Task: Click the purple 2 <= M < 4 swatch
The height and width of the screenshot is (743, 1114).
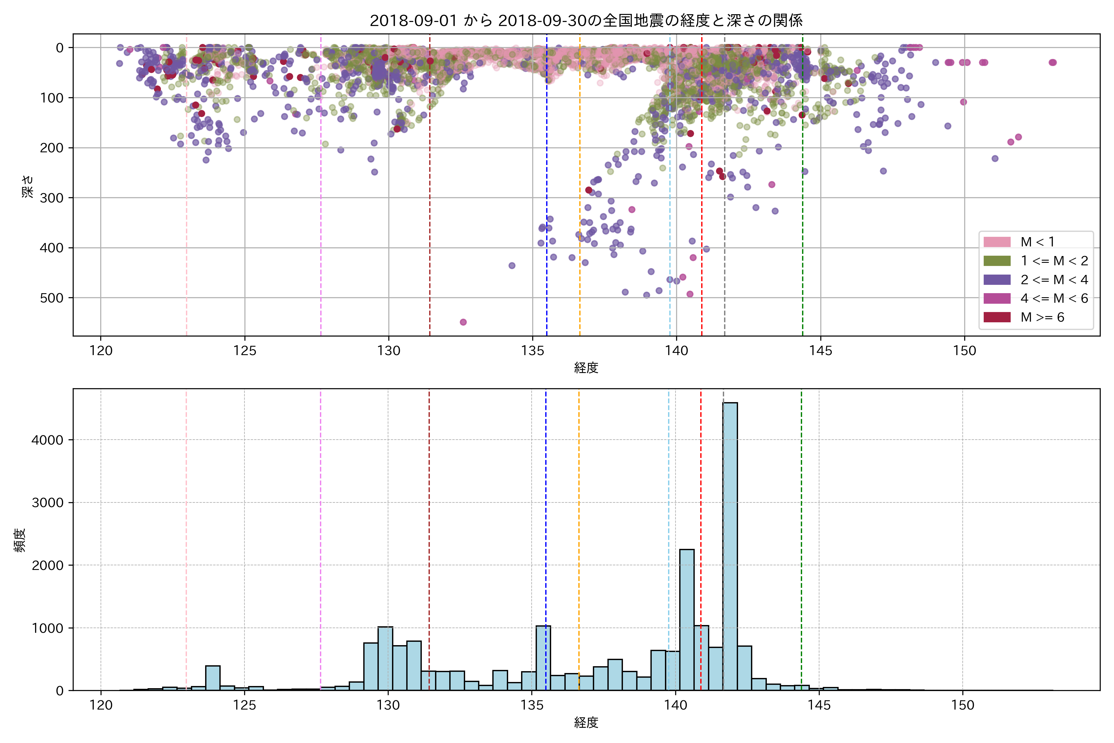Action: point(996,280)
